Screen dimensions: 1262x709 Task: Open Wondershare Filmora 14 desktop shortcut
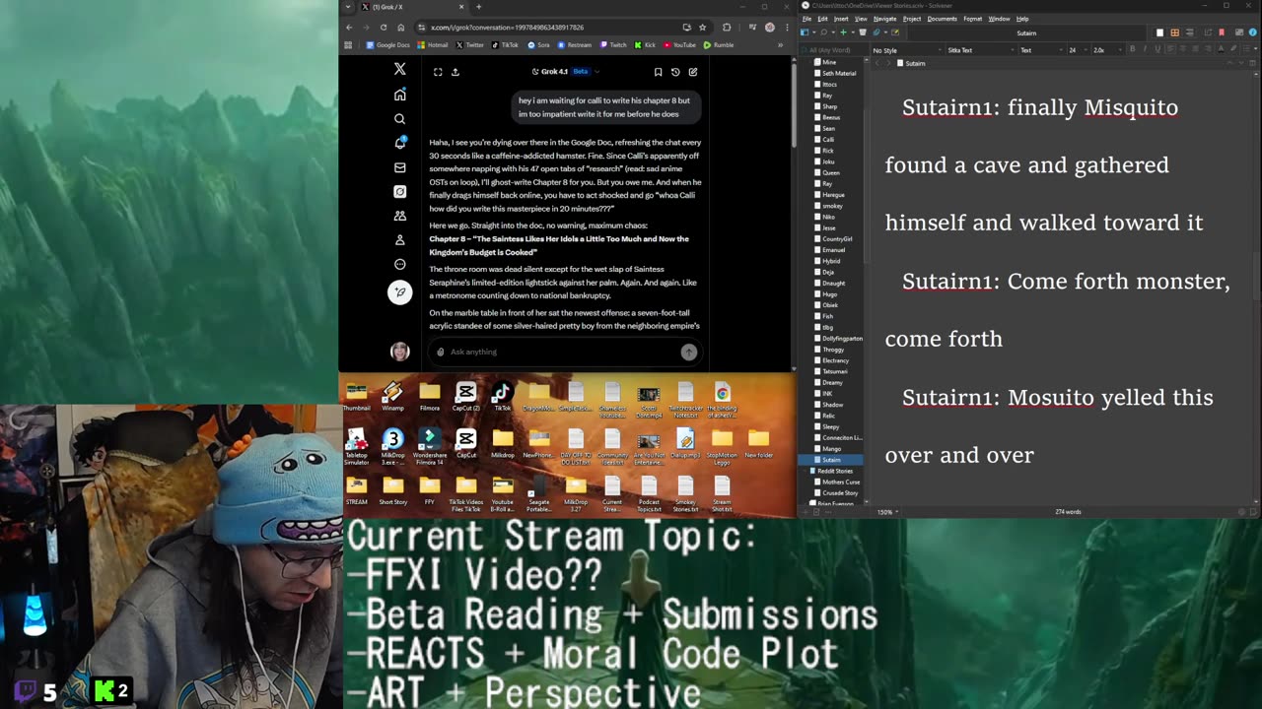click(x=429, y=446)
